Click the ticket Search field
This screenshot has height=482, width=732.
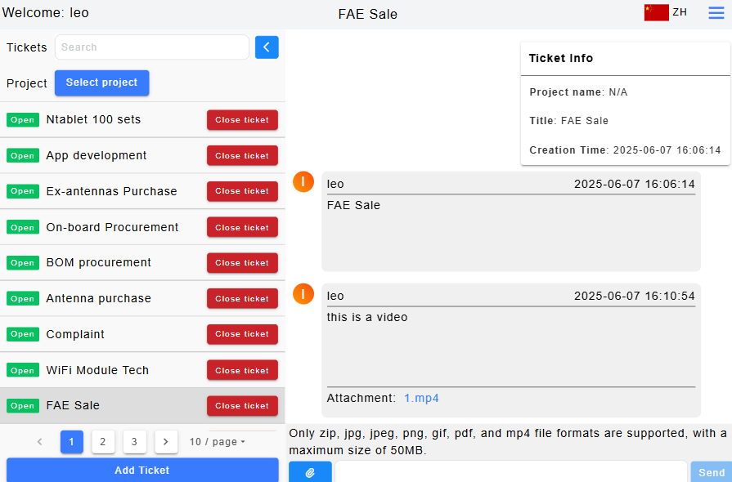[151, 47]
